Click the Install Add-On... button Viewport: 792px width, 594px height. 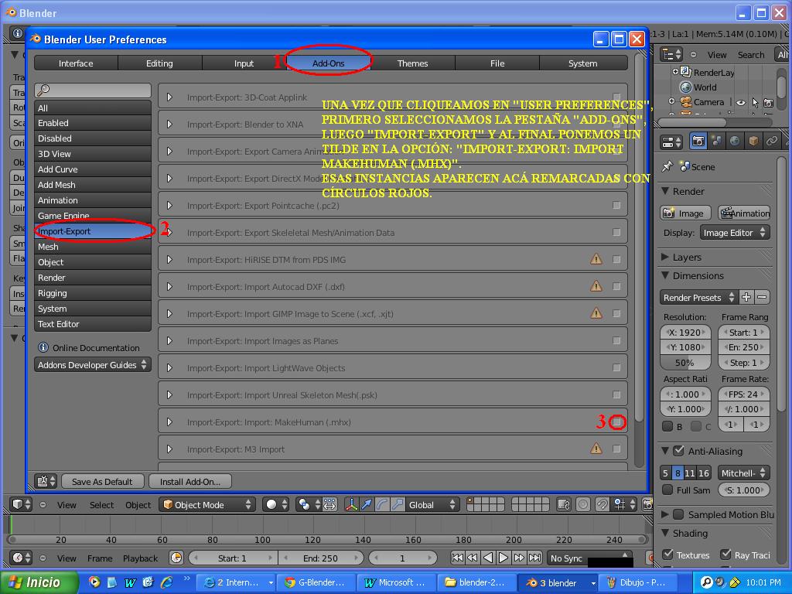pos(190,481)
